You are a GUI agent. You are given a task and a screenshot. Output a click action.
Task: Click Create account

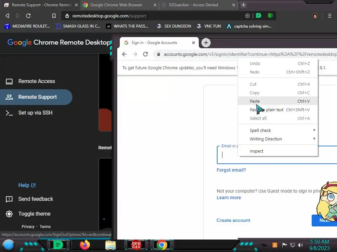coord(233,220)
